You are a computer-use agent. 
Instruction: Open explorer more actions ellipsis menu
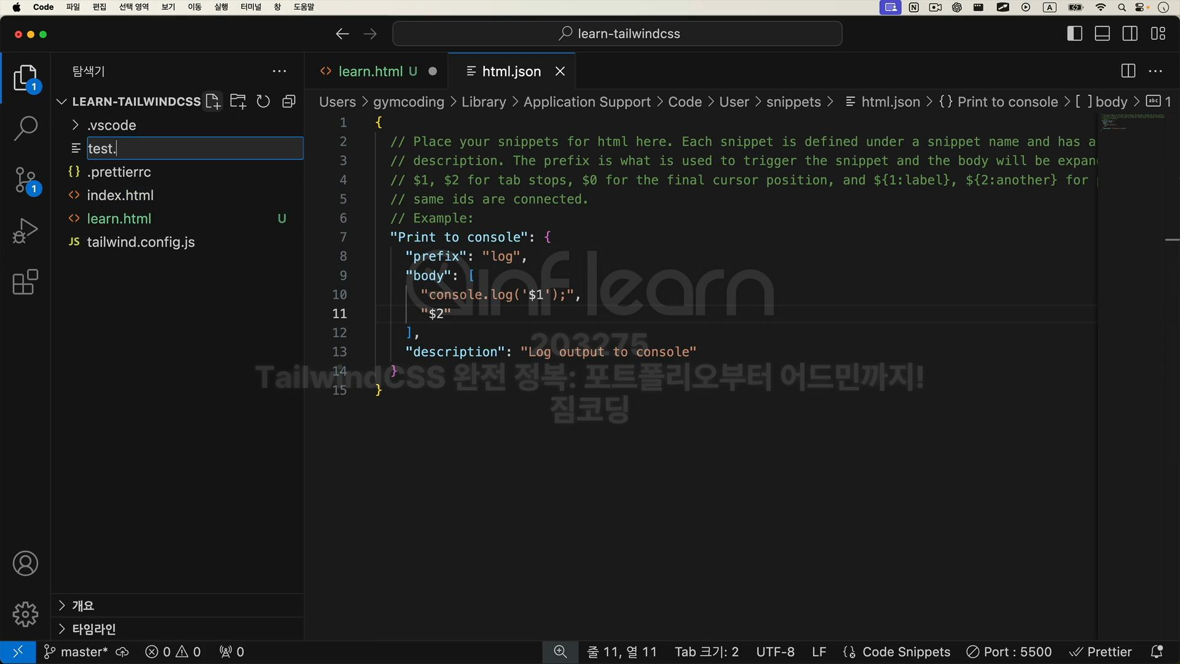coord(280,71)
